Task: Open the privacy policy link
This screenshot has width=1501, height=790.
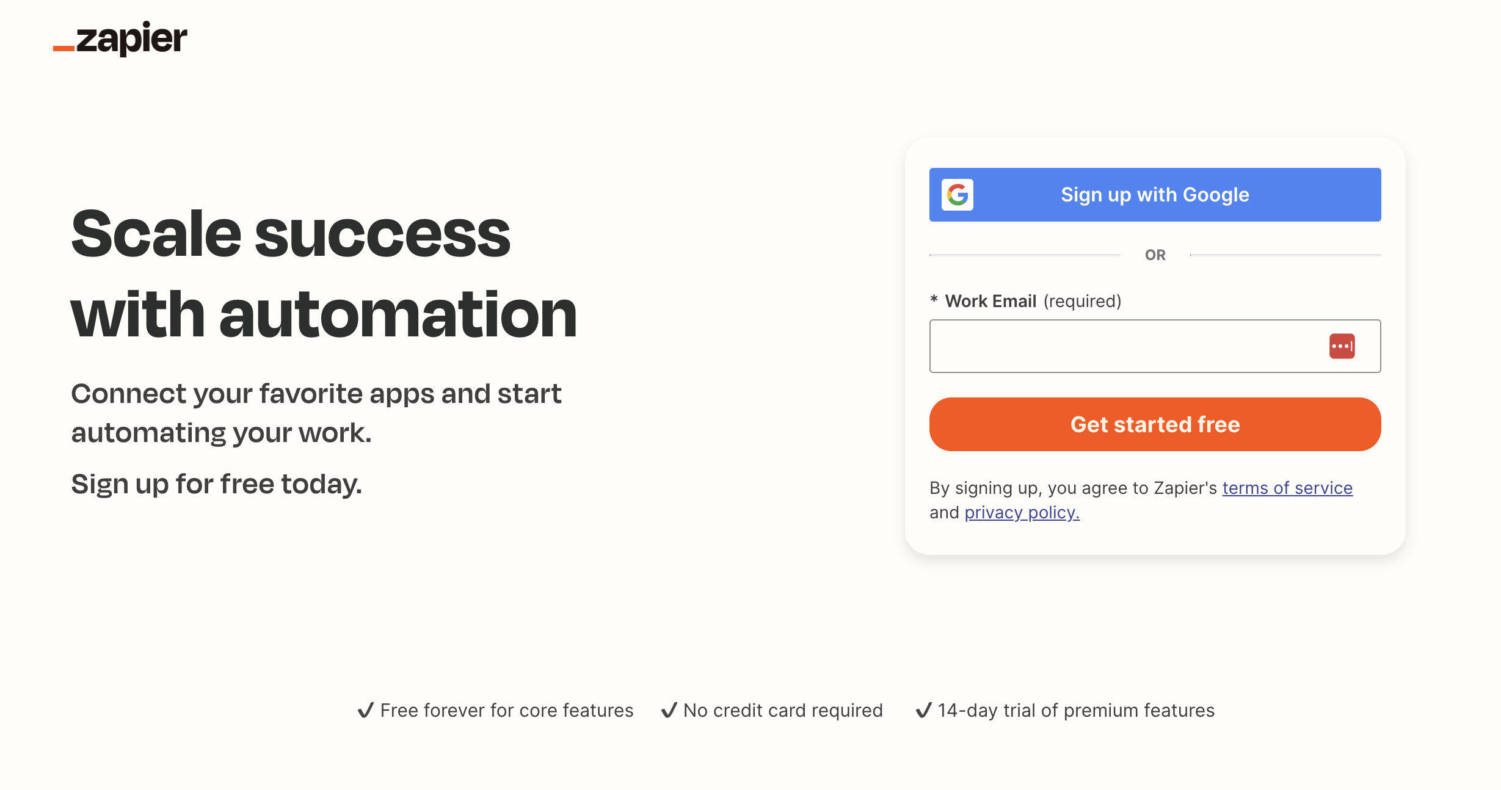Action: point(1022,512)
